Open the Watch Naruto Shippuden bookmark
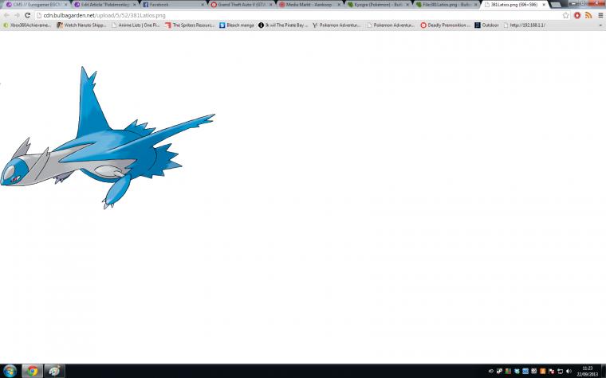The image size is (606, 378). coord(81,25)
